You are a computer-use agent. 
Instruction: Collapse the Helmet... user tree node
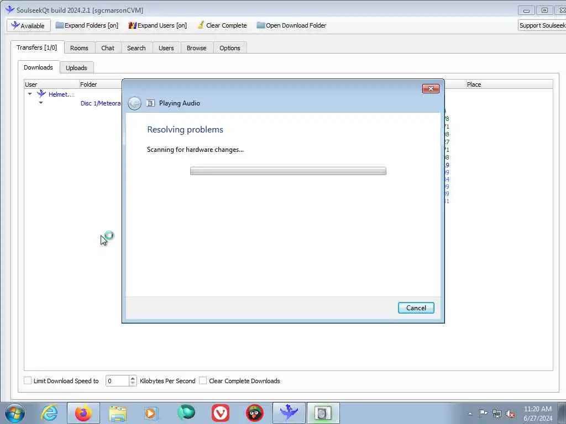click(x=30, y=94)
